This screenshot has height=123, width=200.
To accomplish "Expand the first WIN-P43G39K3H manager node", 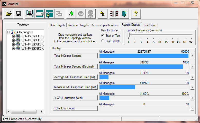I will point(13,36).
